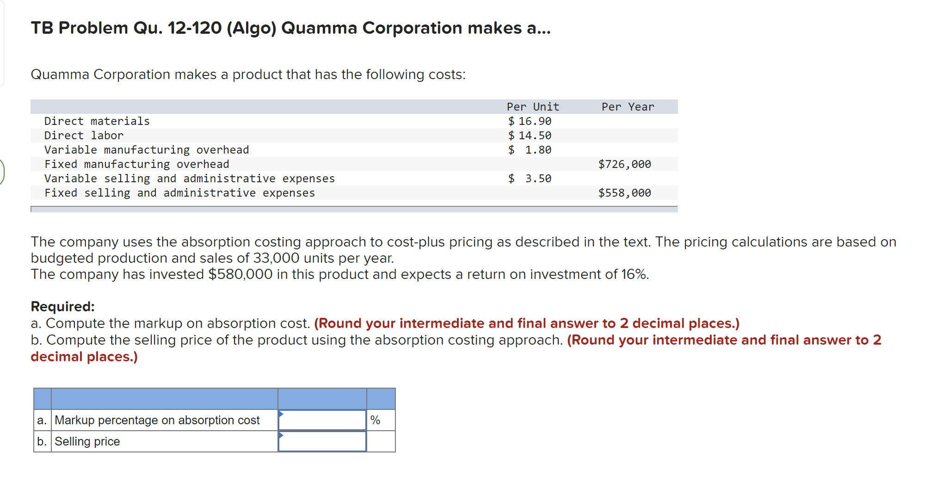Click row label a. in the answer table

42,420
